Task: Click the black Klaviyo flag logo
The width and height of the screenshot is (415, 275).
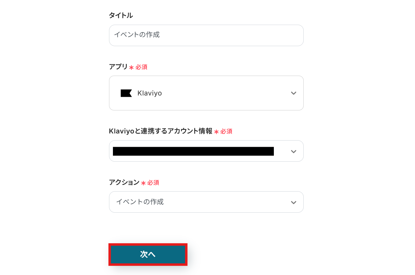Action: (126, 93)
